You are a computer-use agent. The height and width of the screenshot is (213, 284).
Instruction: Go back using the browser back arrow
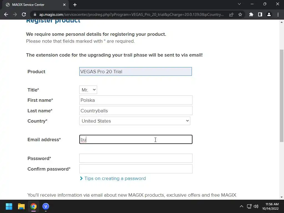[x=6, y=14]
